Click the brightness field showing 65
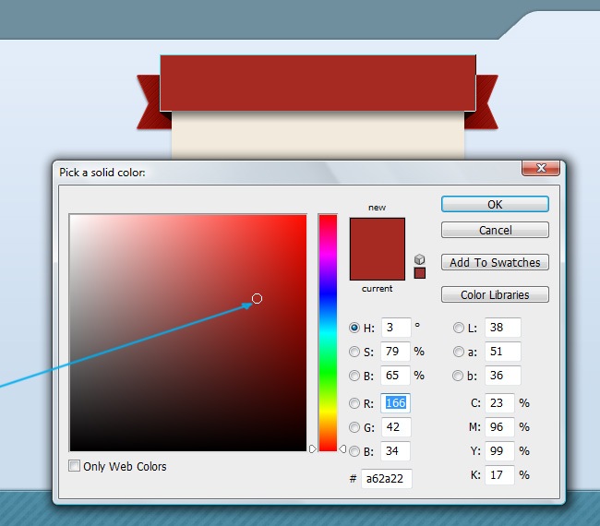This screenshot has height=526, width=600. coord(395,376)
